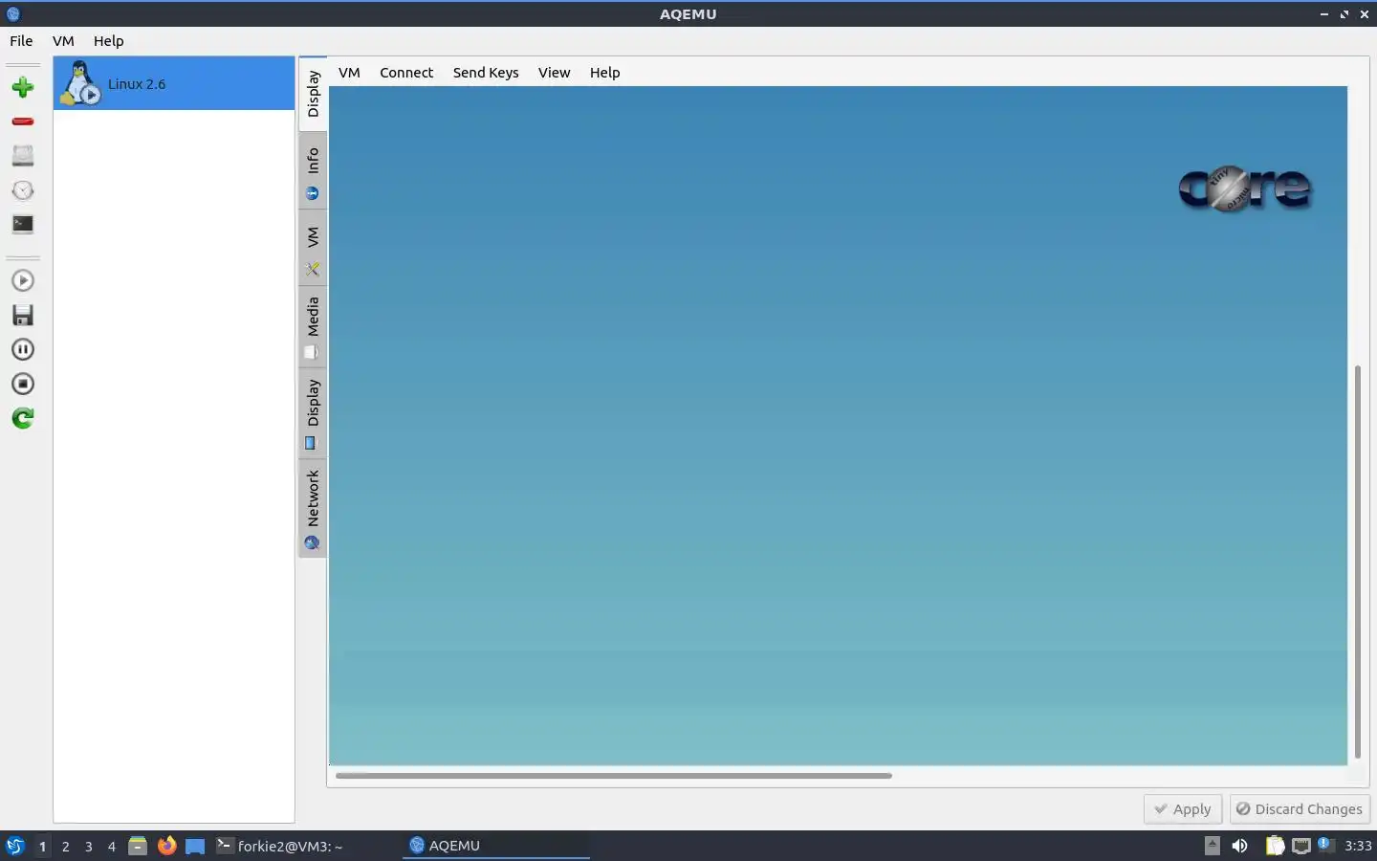The width and height of the screenshot is (1377, 861).
Task: Open the start menu icon in the taskbar
Action: click(x=14, y=846)
